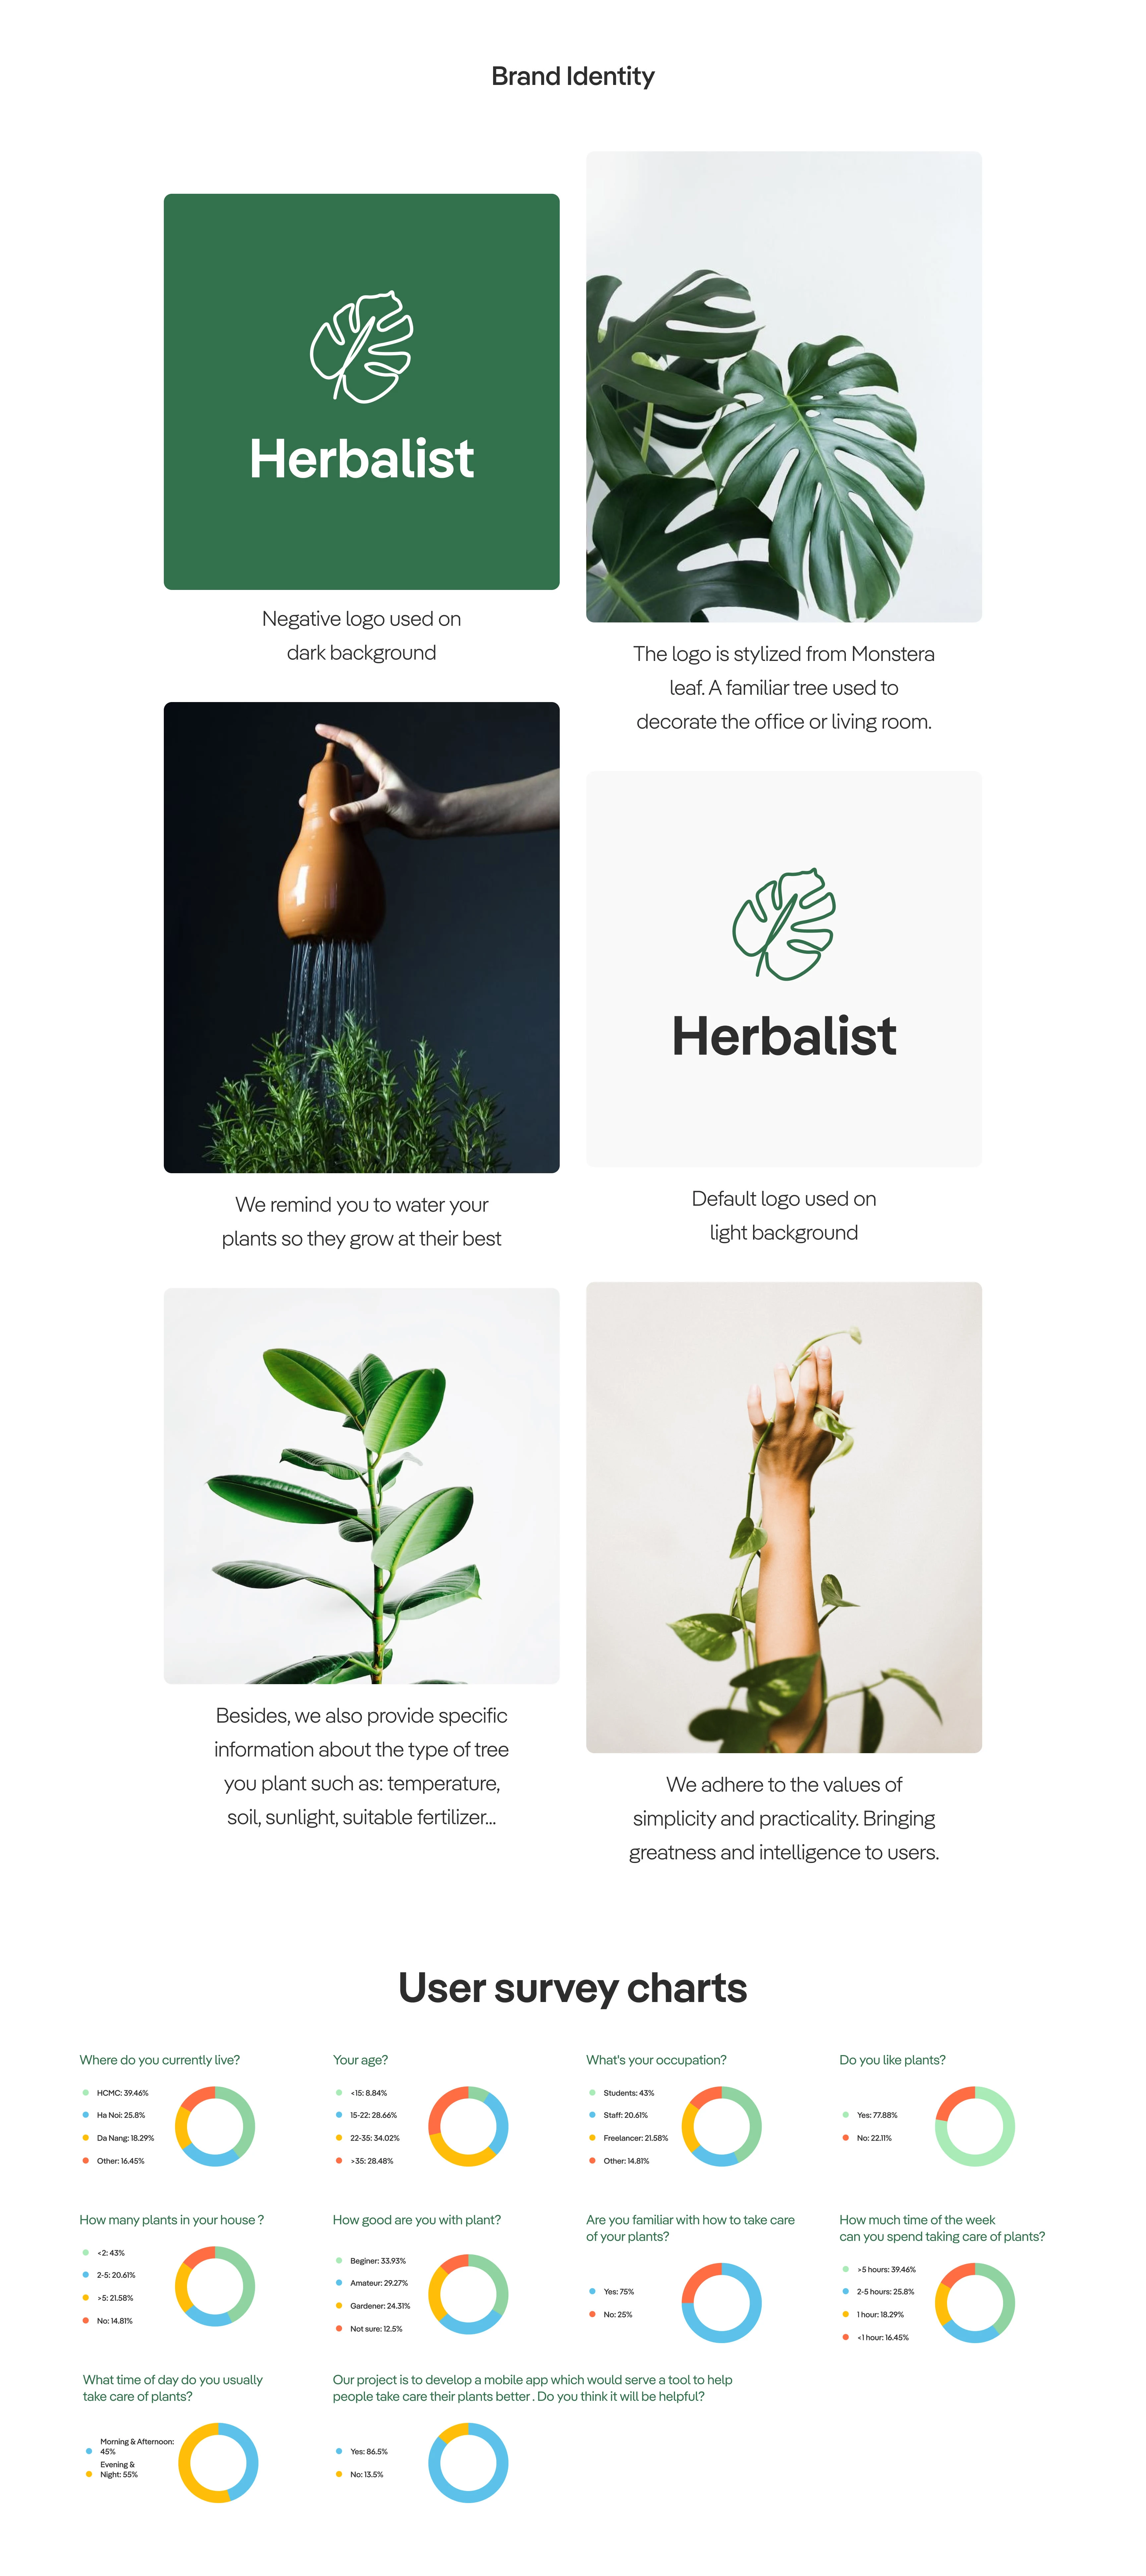Click white Herbalist wordmark on green card

click(x=362, y=459)
